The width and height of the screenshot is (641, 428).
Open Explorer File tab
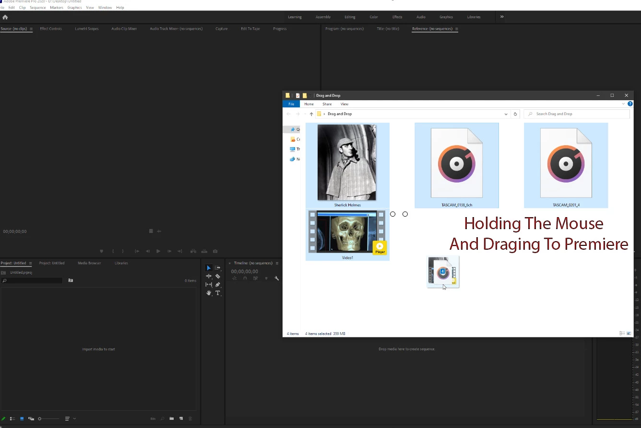tap(291, 104)
